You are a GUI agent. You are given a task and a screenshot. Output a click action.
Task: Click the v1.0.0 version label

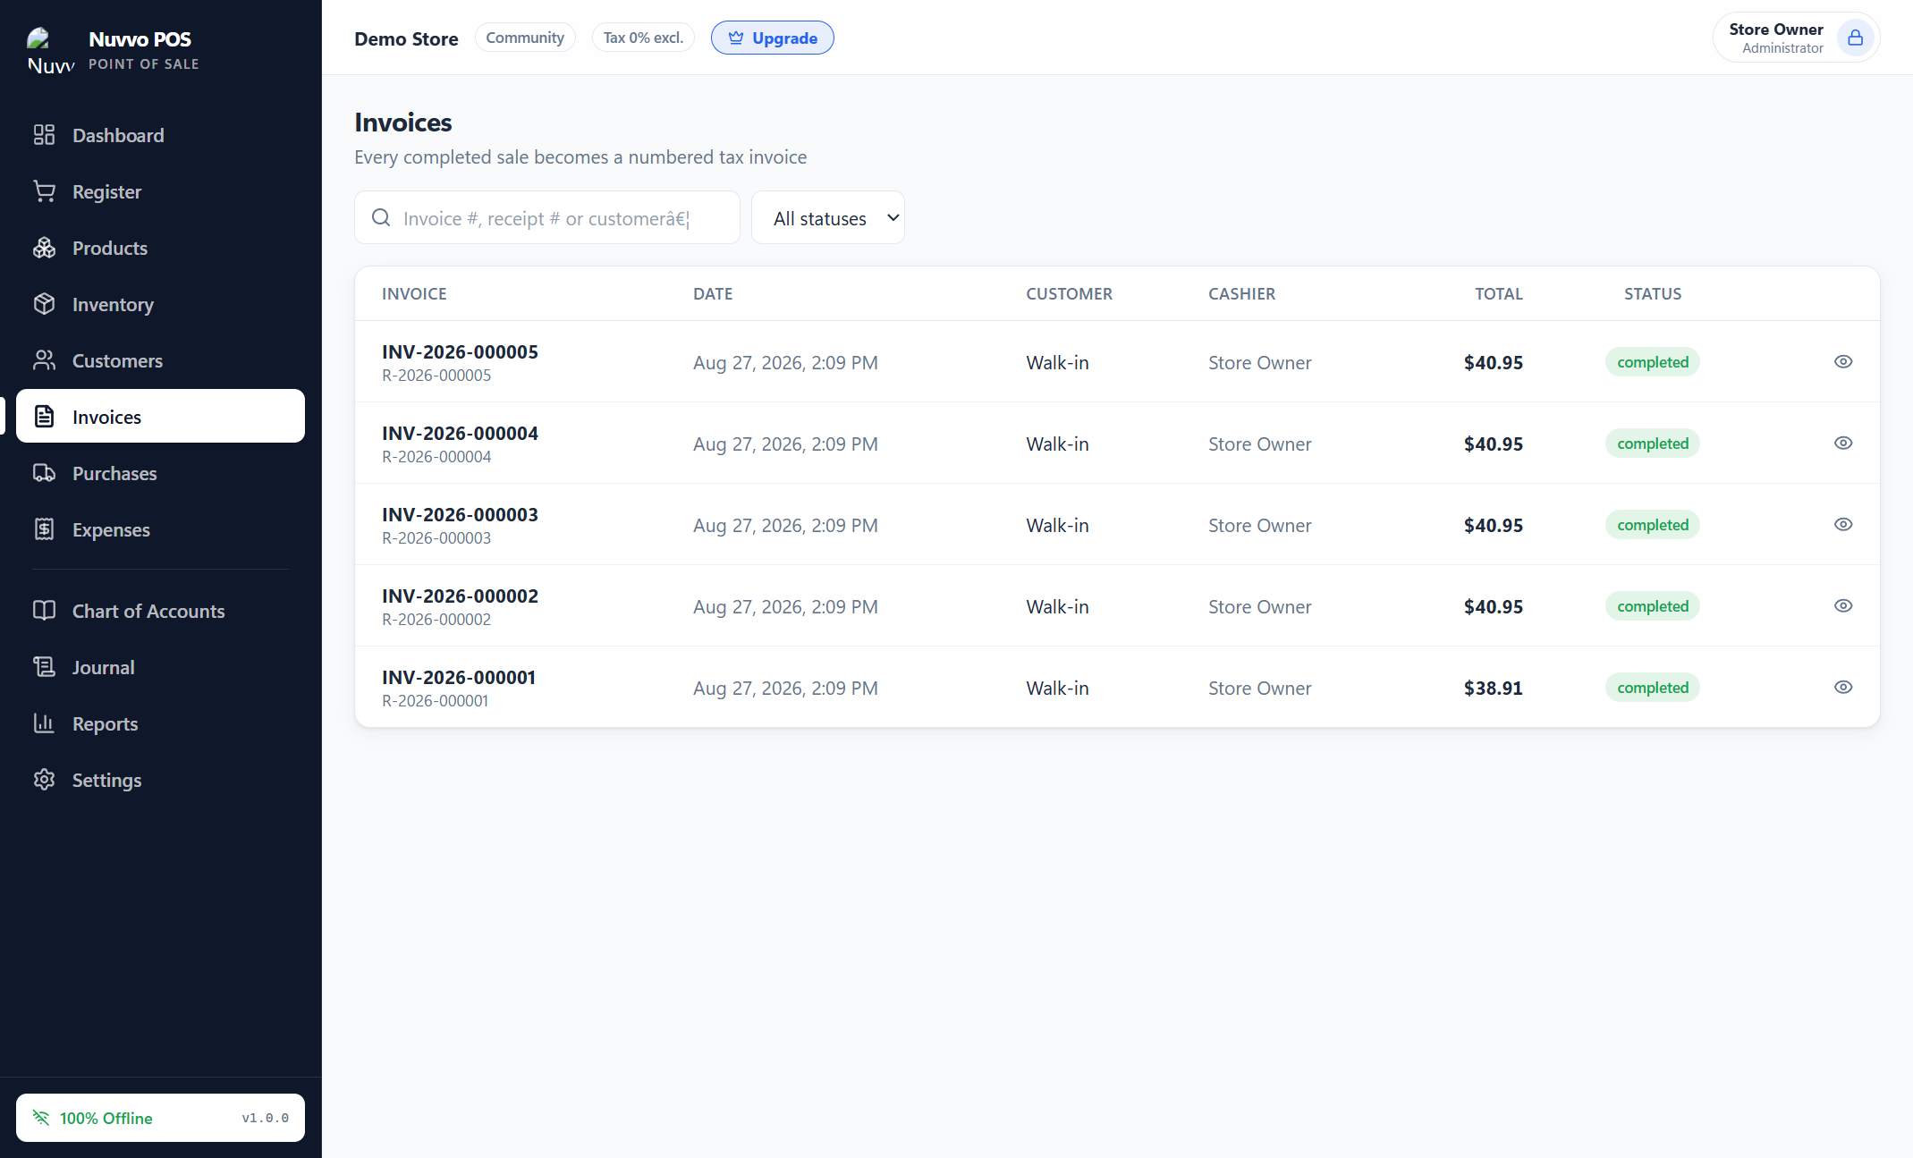click(266, 1118)
